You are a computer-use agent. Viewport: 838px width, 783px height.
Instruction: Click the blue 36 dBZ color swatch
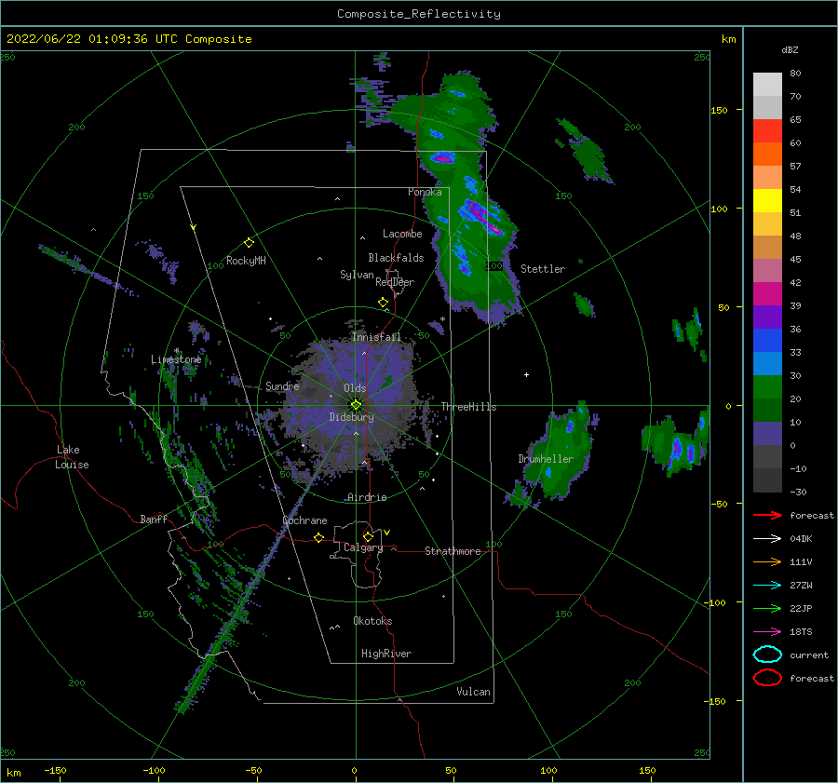[x=767, y=340]
